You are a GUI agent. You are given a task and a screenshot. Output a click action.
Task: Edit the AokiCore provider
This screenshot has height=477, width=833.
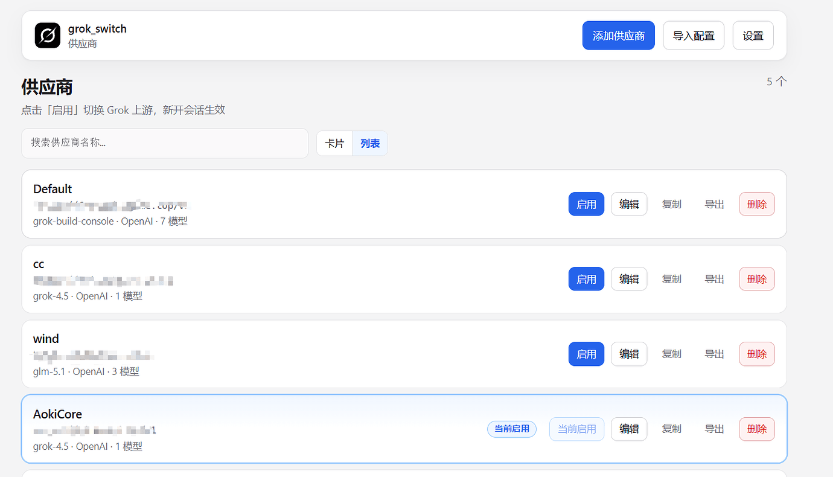629,429
